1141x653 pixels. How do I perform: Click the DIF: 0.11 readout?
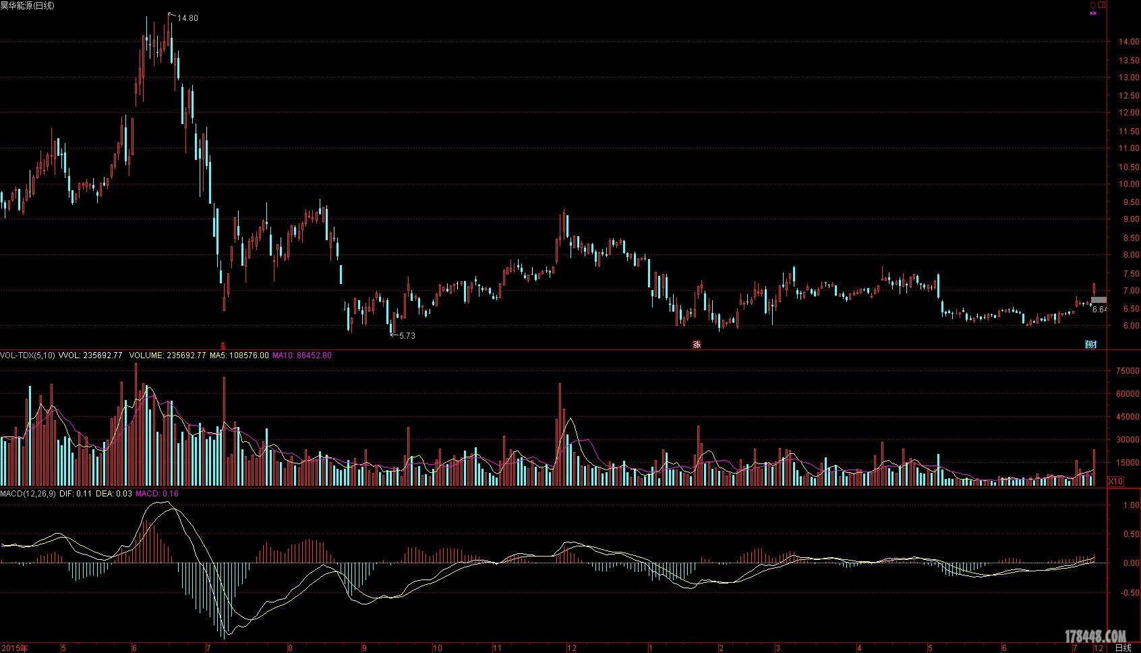[76, 494]
